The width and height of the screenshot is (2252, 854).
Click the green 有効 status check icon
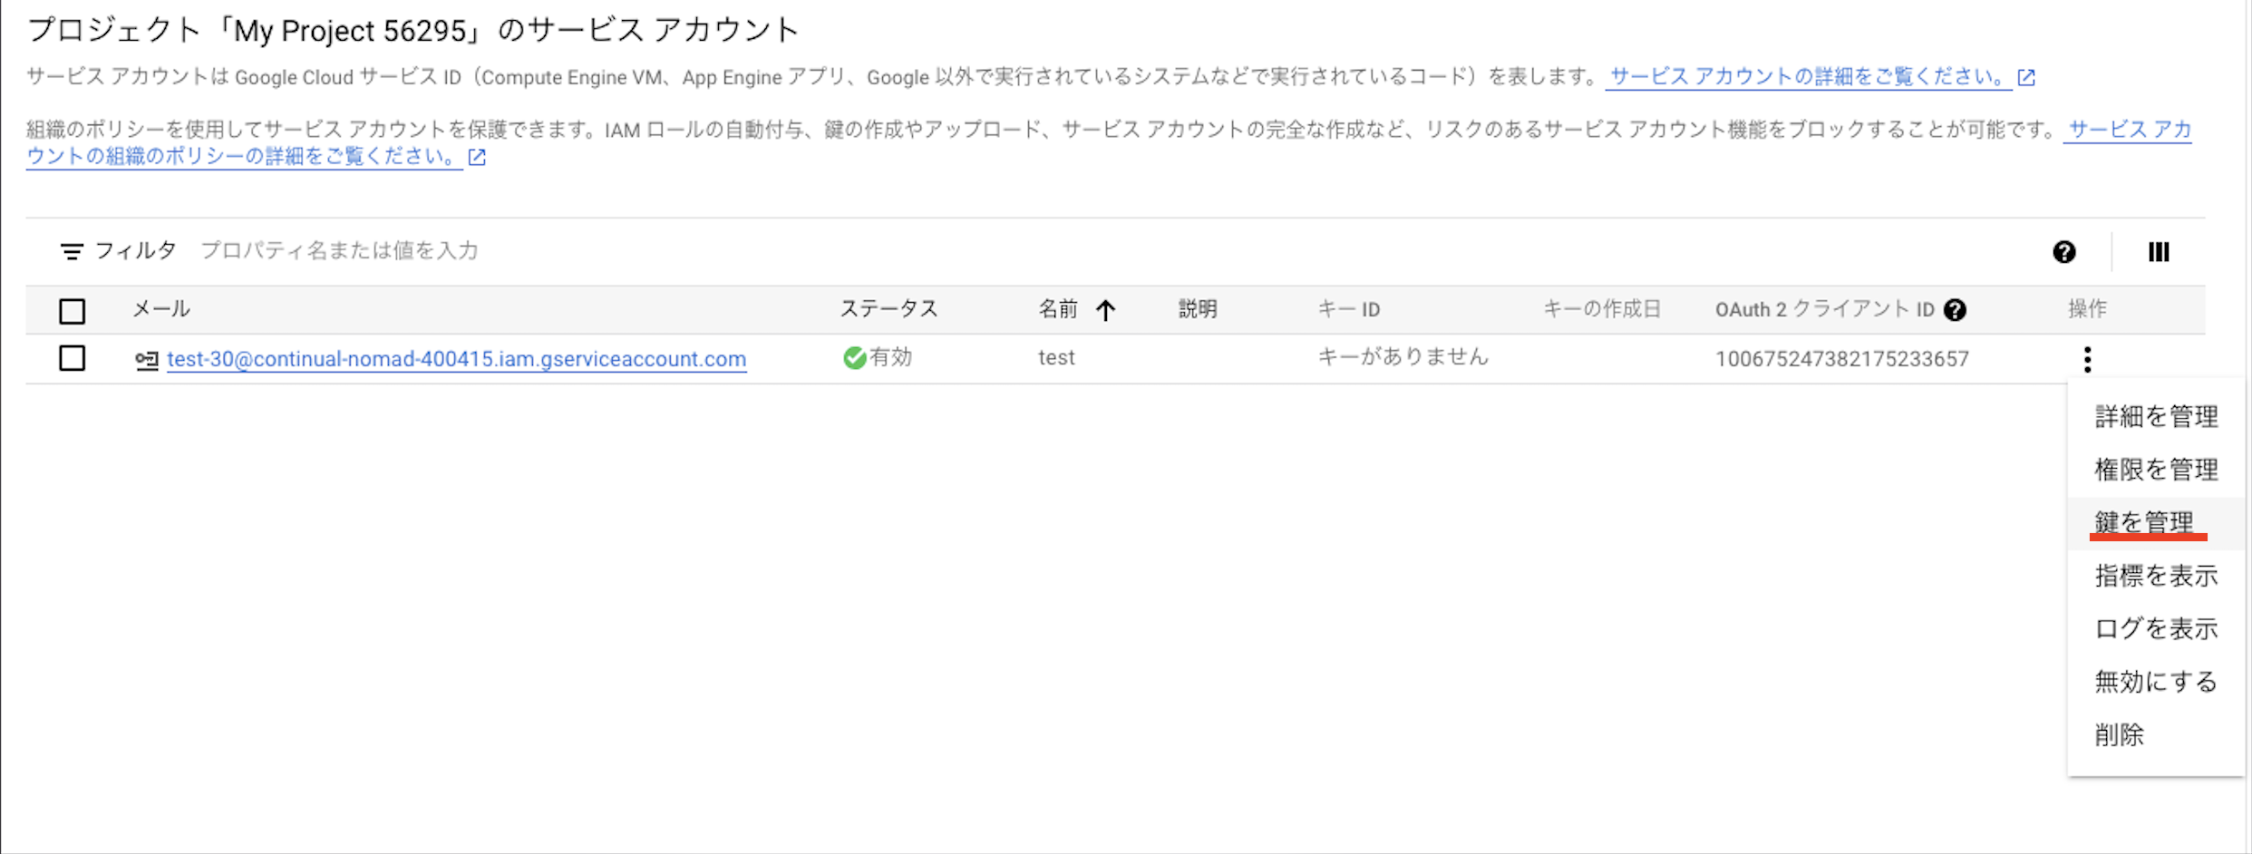[x=854, y=358]
